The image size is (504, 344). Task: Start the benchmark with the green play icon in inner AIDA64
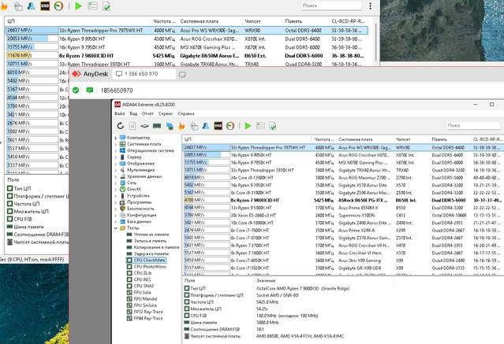[248, 126]
